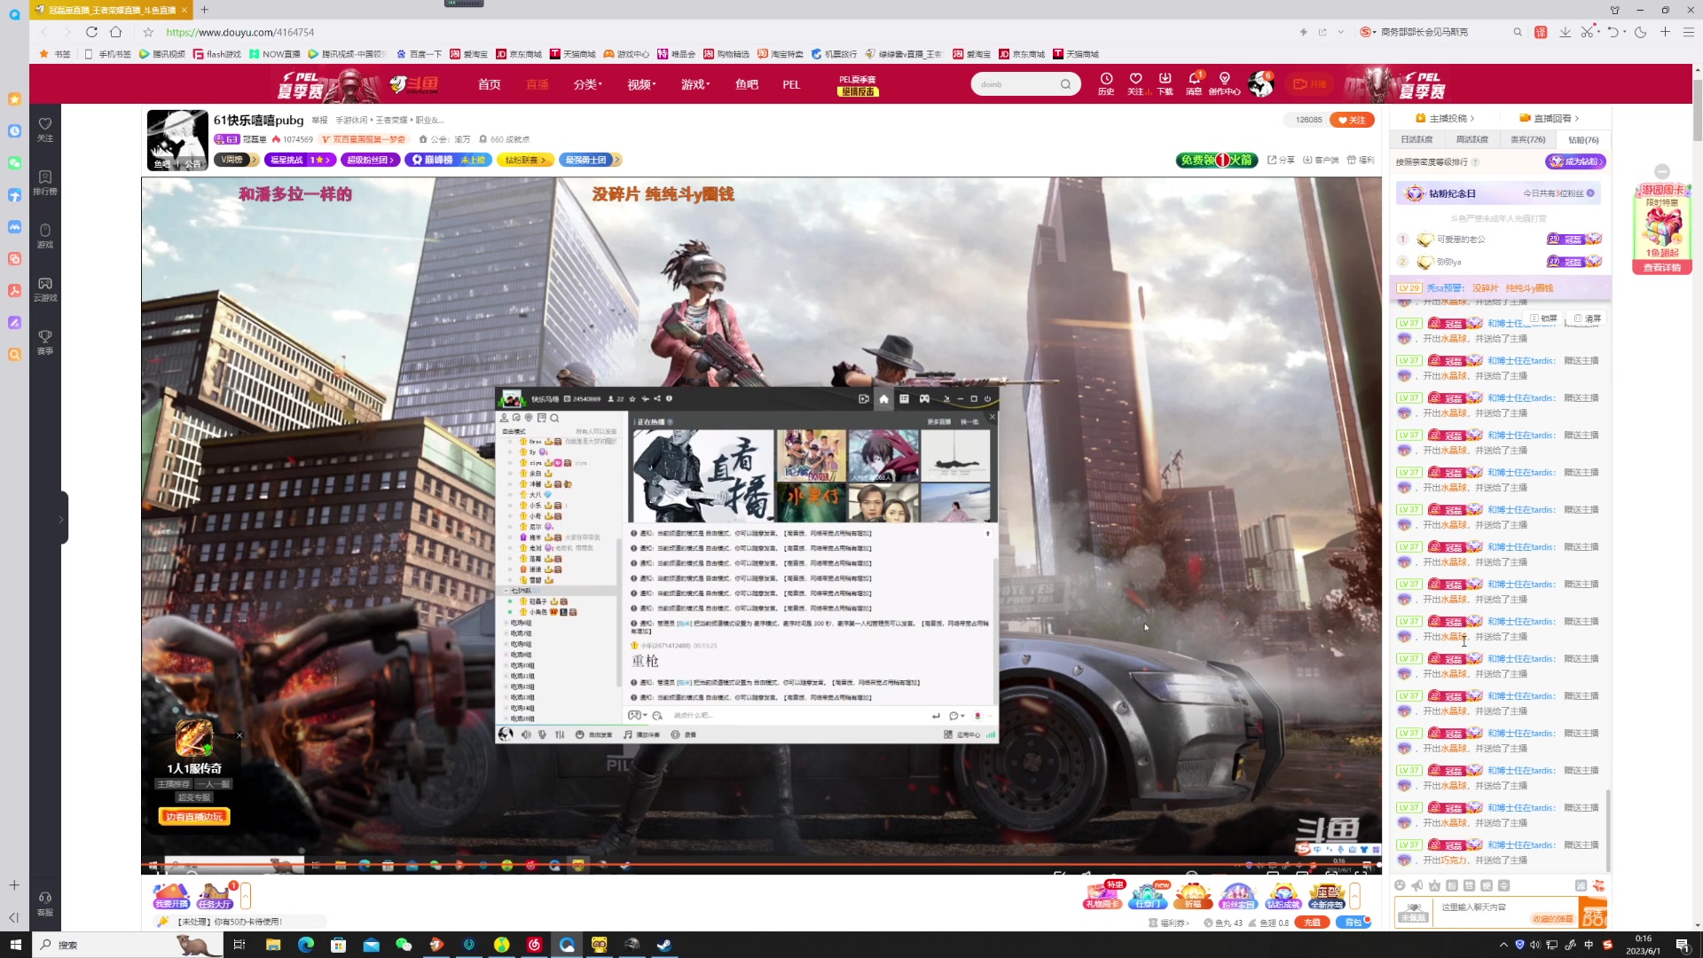The width and height of the screenshot is (1703, 958).
Task: Expand the 视频 video dropdown
Action: (641, 84)
